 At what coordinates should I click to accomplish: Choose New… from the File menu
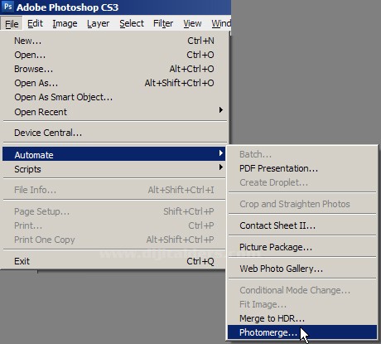(x=114, y=41)
